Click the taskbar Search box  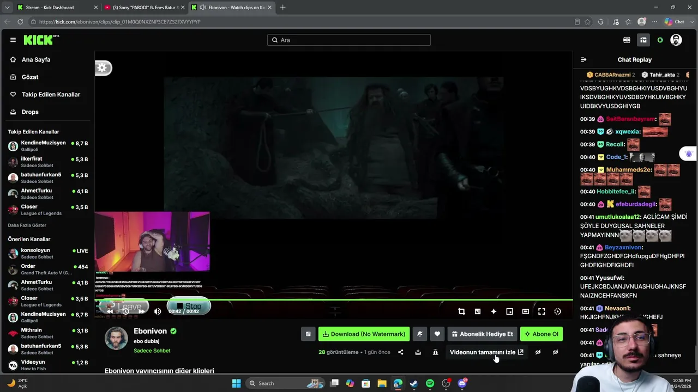pyautogui.click(x=285, y=383)
